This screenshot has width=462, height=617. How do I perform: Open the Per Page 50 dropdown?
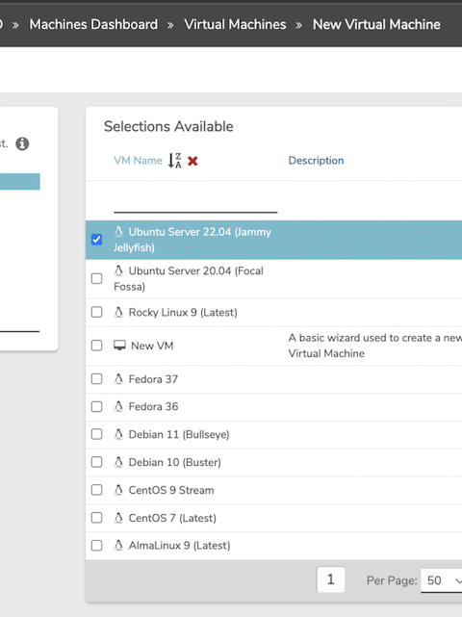(442, 580)
